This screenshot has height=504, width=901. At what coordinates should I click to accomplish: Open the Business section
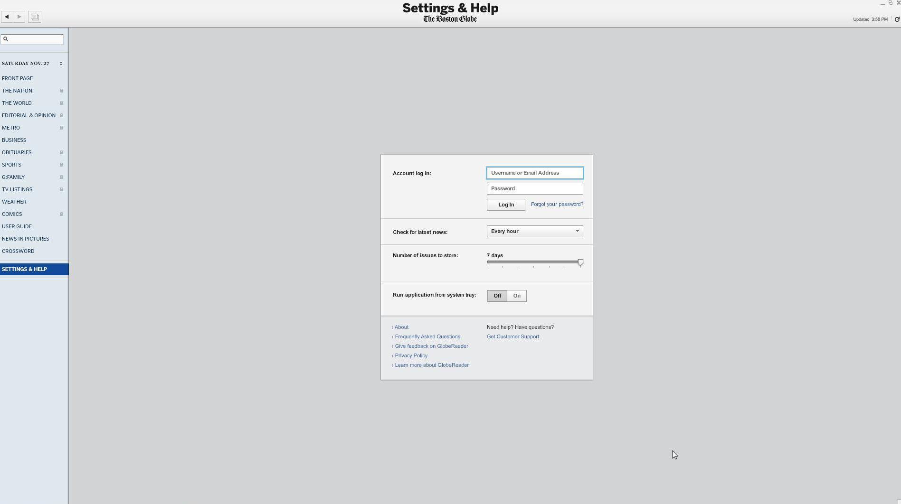point(14,140)
